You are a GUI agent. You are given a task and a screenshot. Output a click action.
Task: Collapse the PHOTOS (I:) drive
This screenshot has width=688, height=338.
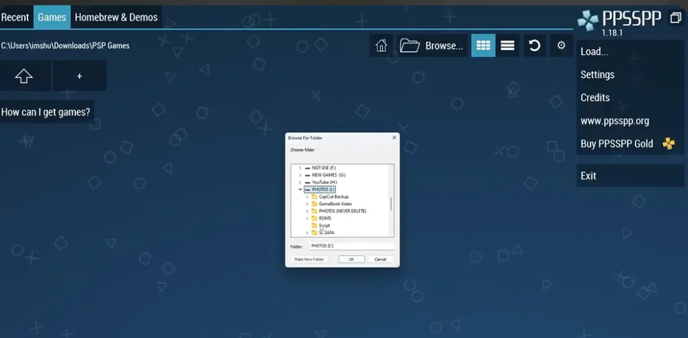[300, 189]
